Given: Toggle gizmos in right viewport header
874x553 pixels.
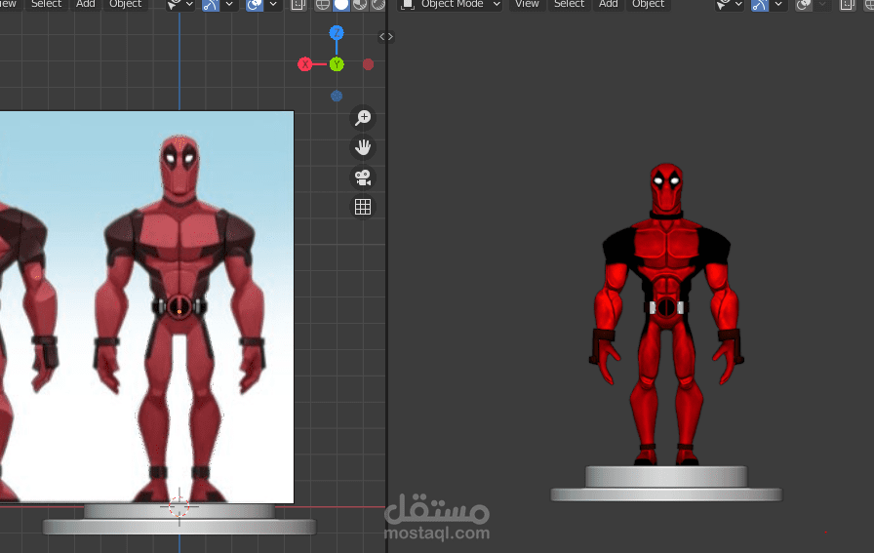Looking at the screenshot, I should [x=759, y=5].
